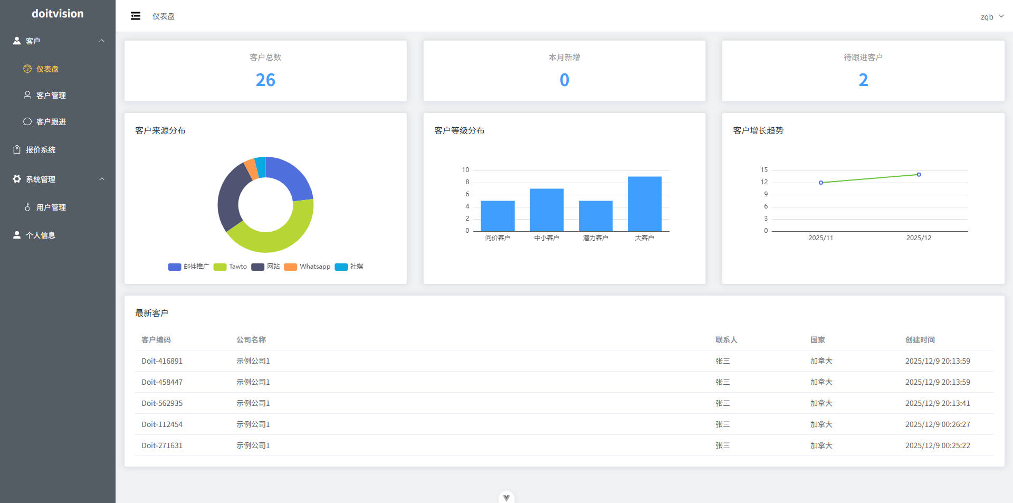Click customer code Doit-112454
1013x503 pixels.
[x=162, y=424]
